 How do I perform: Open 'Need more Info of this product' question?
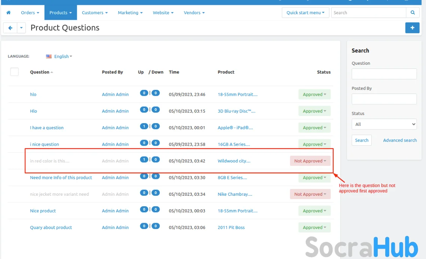[x=61, y=178]
